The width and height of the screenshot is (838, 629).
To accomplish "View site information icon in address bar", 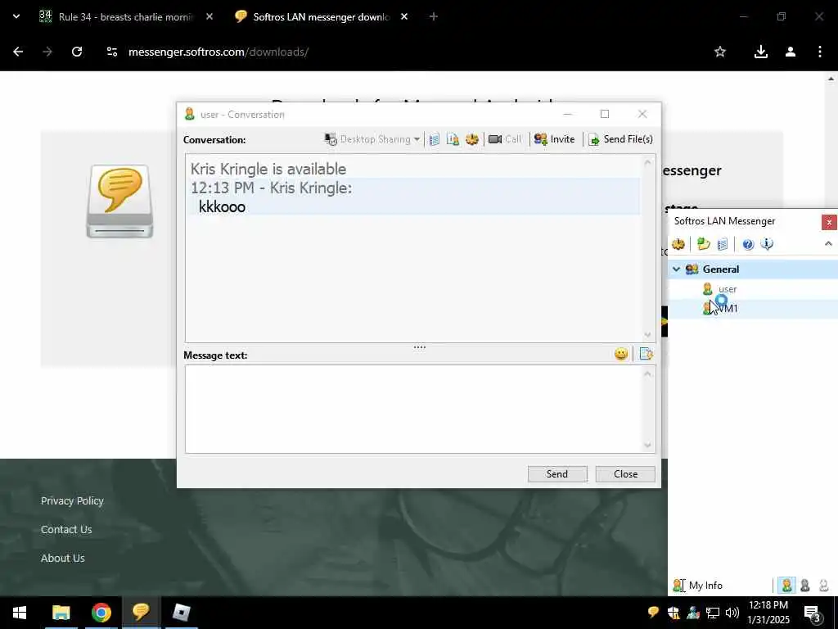I will 111,52.
